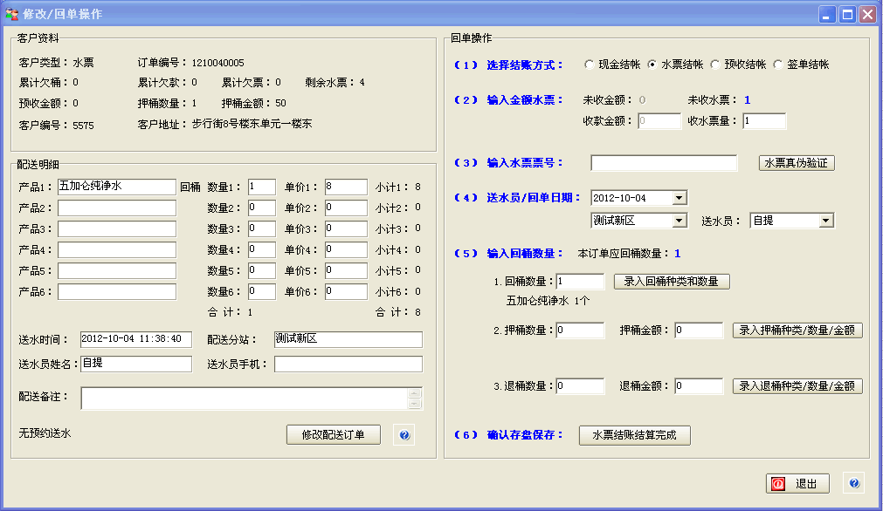Image resolution: width=883 pixels, height=511 pixels.
Task: Click the 无预约送水 text
Action: coord(45,433)
